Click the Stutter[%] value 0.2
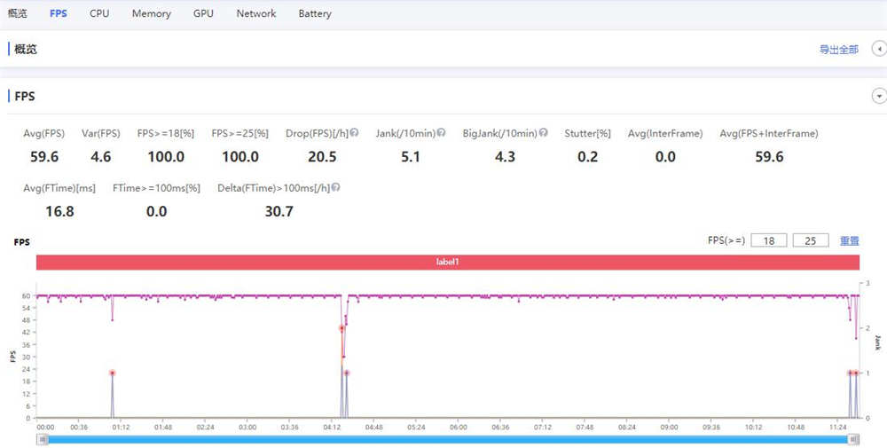The image size is (887, 448). coord(588,157)
